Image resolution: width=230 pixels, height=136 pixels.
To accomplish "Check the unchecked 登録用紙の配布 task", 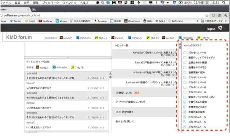I will point(185,72).
